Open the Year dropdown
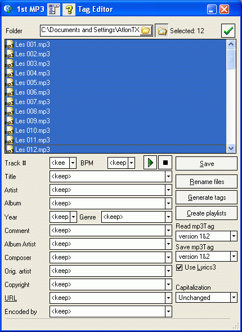The image size is (242, 332). tap(73, 217)
